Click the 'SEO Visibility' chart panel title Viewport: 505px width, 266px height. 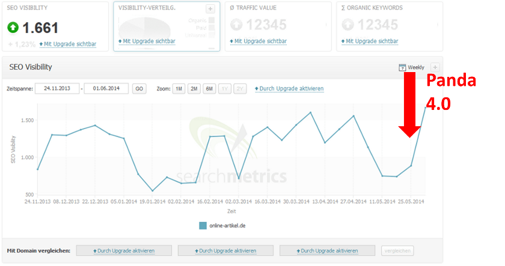click(31, 67)
